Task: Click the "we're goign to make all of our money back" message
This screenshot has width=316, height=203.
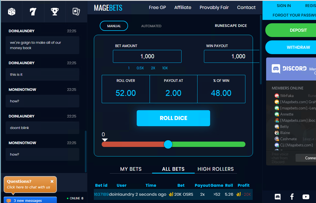Action: pyautogui.click(x=43, y=45)
